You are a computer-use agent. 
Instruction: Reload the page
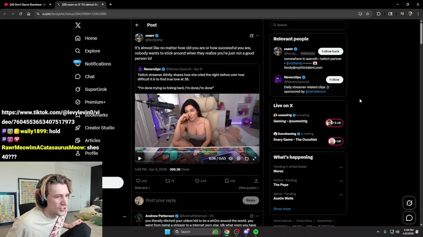20,14
